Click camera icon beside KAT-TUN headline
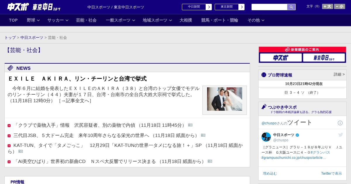The height and width of the screenshot is (184, 351). [x=21, y=151]
